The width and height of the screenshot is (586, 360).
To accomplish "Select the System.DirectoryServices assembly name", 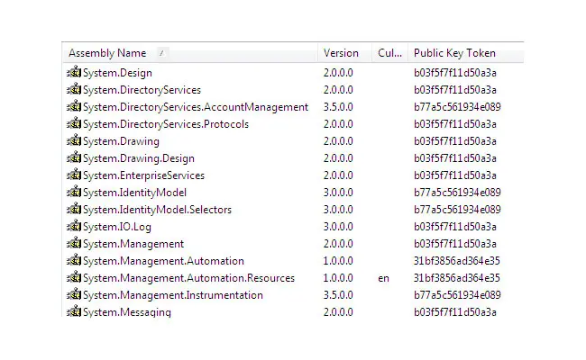I will [x=142, y=90].
